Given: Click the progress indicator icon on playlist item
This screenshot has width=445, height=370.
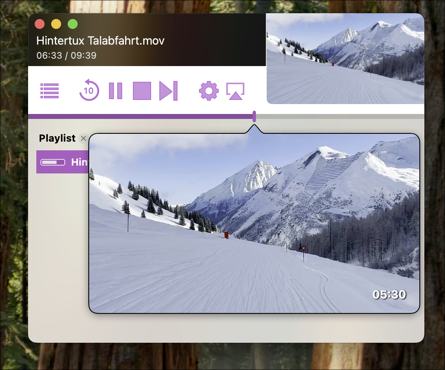Looking at the screenshot, I should click(x=53, y=162).
